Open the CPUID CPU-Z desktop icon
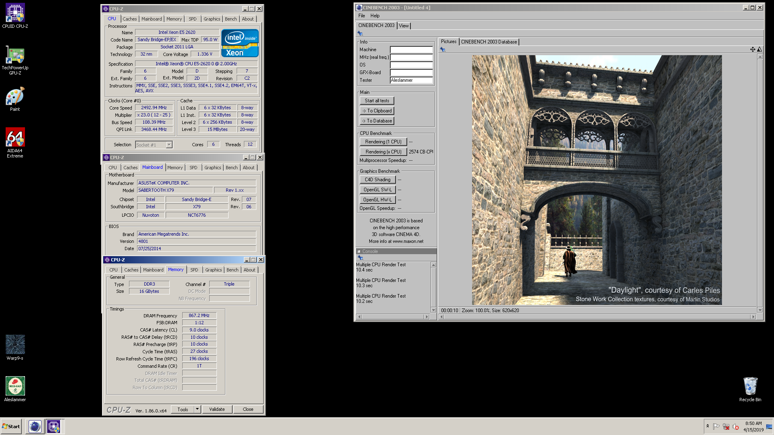Screen dimensions: 774x435 tap(15, 16)
